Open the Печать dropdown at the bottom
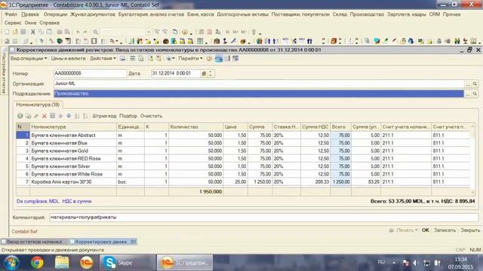This screenshot has width=483, height=271. coord(407,230)
